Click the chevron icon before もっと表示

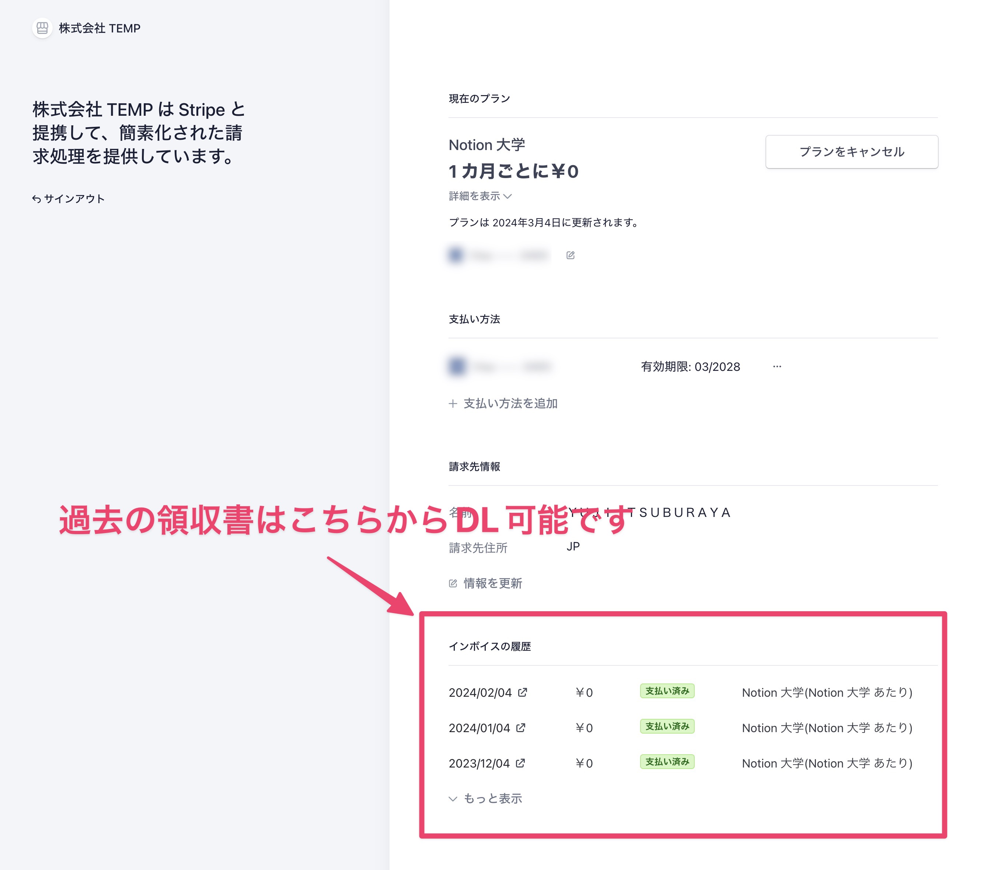pos(453,799)
